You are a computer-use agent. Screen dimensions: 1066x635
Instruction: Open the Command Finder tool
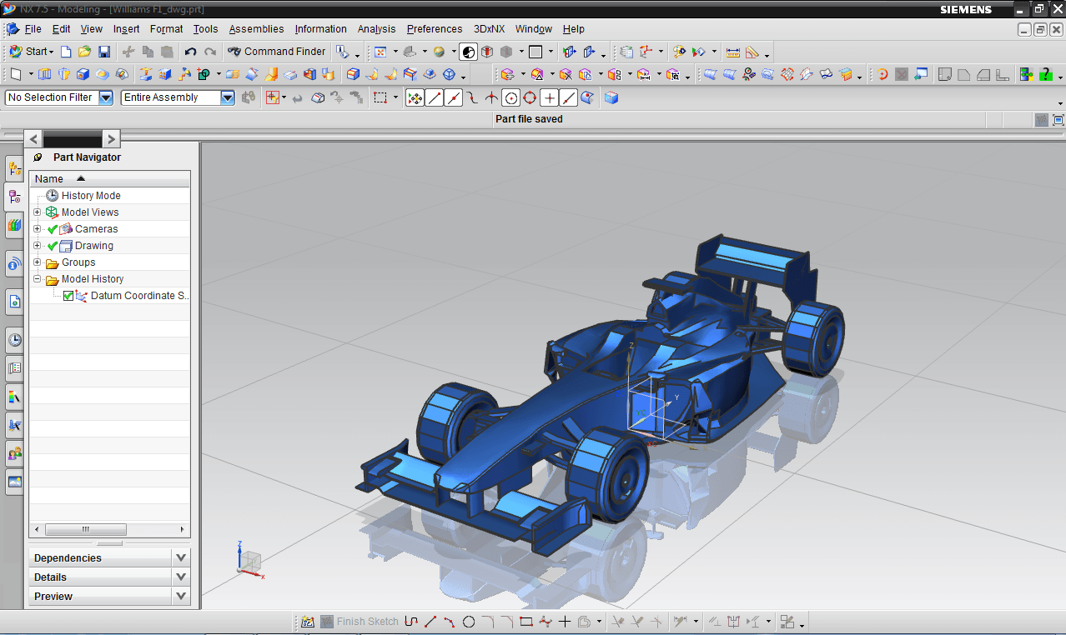click(x=276, y=52)
